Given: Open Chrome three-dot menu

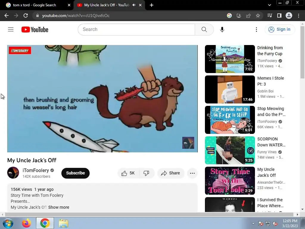Looking at the screenshot, I should (298, 16).
